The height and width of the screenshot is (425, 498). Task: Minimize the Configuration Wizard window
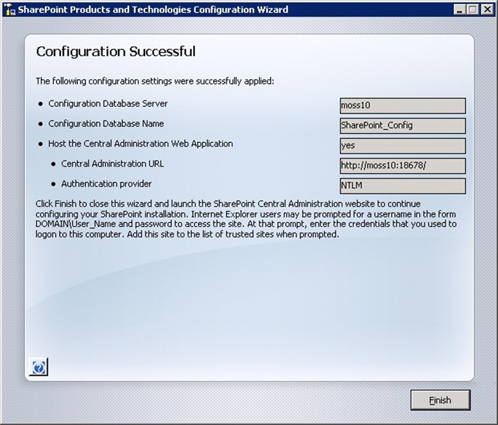click(461, 10)
